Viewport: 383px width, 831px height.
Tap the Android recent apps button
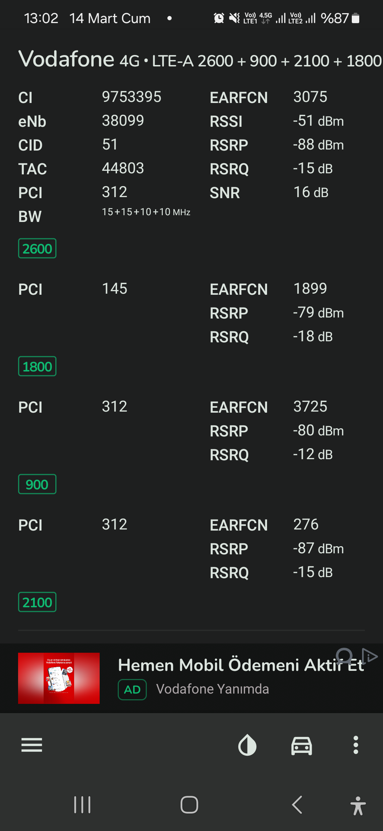tap(82, 805)
